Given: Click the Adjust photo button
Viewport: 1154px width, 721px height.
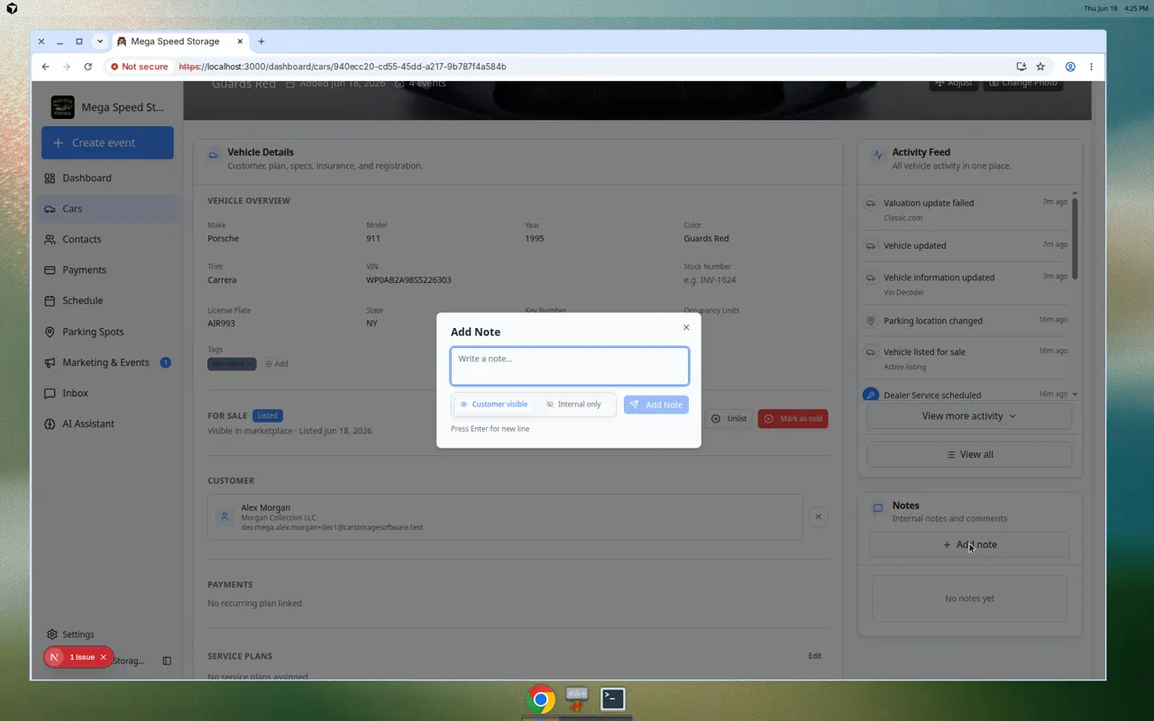Looking at the screenshot, I should click(954, 83).
